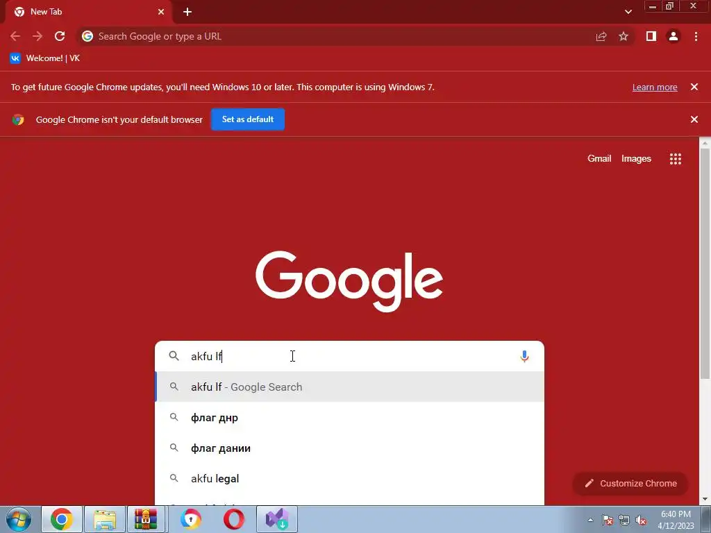Open the VK Welcome bookmark
The image size is (711, 533).
45,58
